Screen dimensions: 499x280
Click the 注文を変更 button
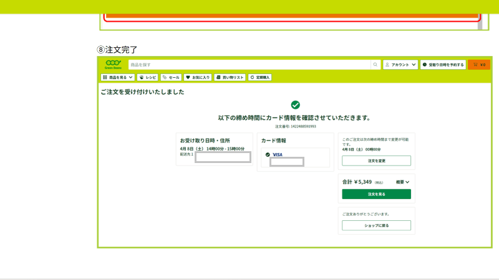377,161
